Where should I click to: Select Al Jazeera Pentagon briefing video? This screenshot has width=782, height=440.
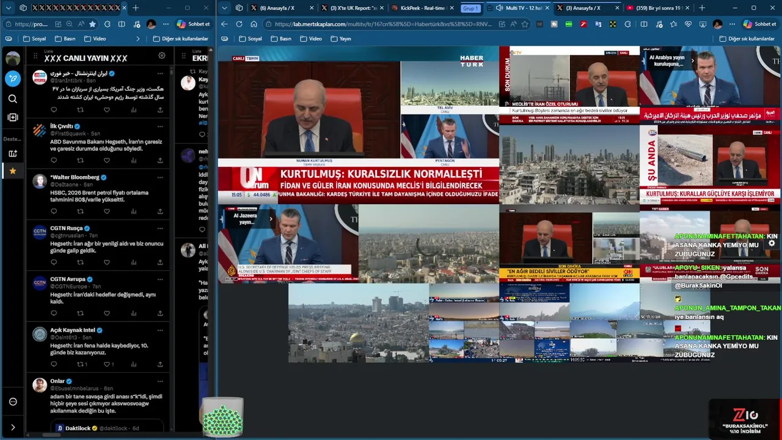pyautogui.click(x=288, y=243)
